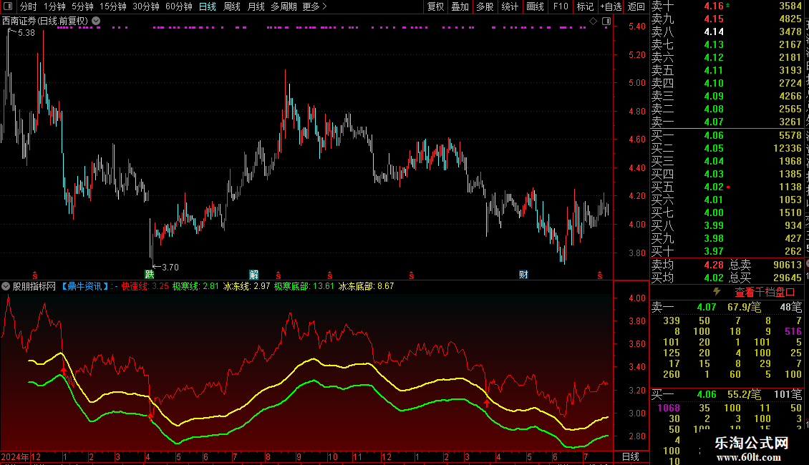
Task: Click 卖五 price 4.11 row
Action: coord(727,70)
